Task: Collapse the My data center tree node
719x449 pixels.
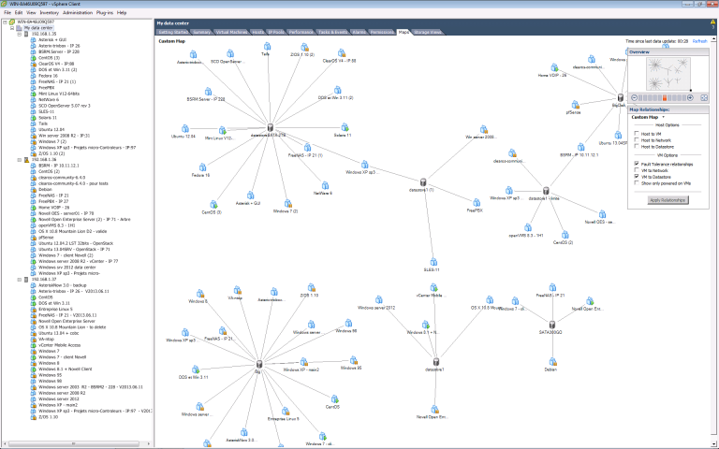Action: click(12, 28)
